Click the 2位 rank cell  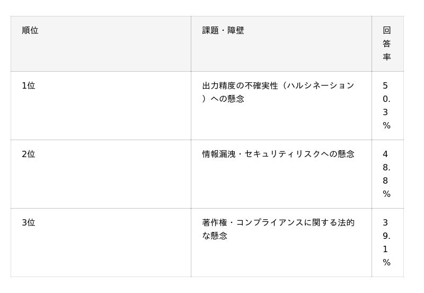click(x=29, y=154)
